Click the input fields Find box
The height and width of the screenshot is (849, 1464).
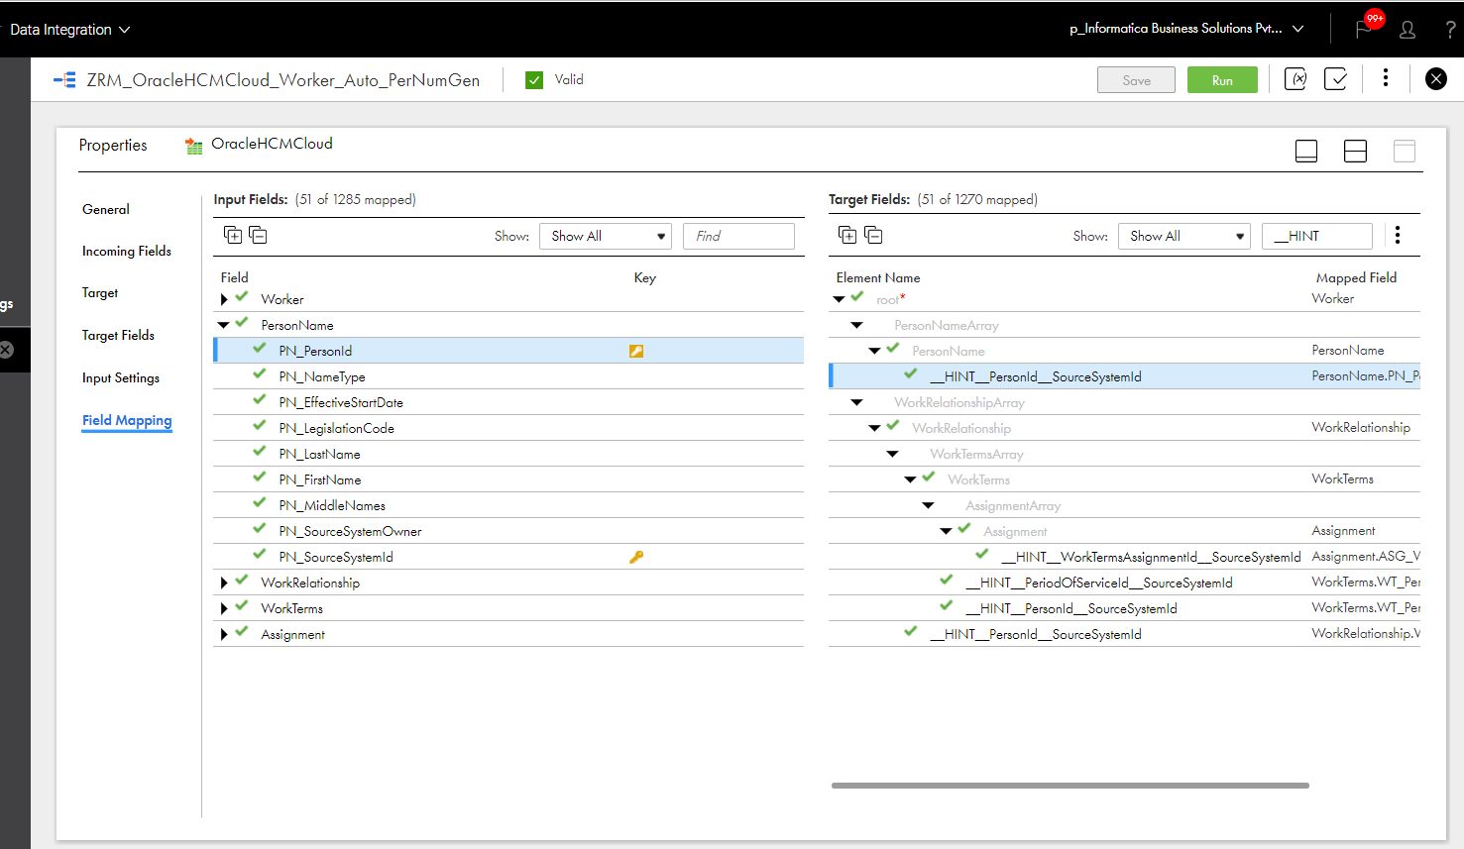738,236
